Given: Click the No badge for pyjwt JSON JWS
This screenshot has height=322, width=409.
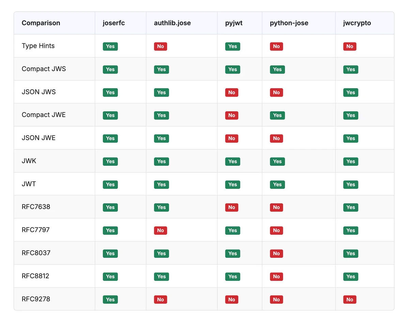Looking at the screenshot, I should coord(232,93).
